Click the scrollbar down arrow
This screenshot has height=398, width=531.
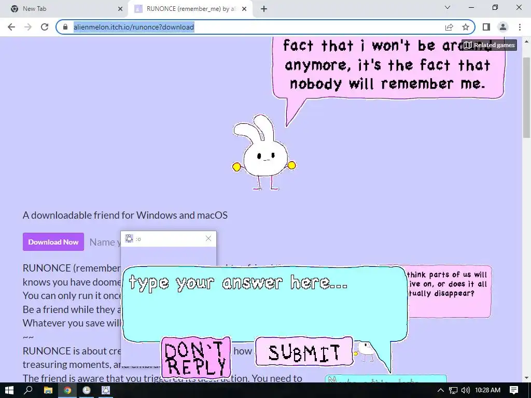click(x=526, y=378)
